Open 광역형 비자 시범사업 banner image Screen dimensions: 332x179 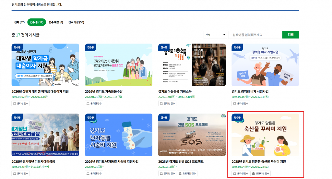[x=265, y=65]
